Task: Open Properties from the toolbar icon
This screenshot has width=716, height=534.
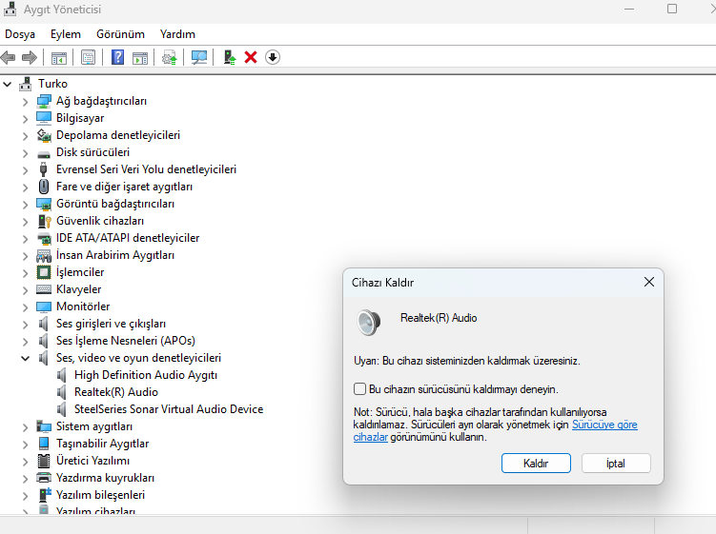Action: coord(88,57)
